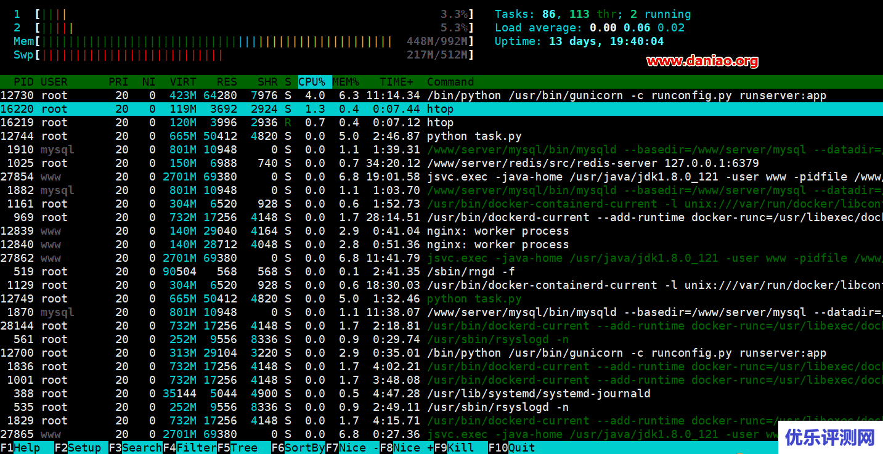This screenshot has width=883, height=454.
Task: Click F9 Kill in bottom bar
Action: tap(461, 448)
